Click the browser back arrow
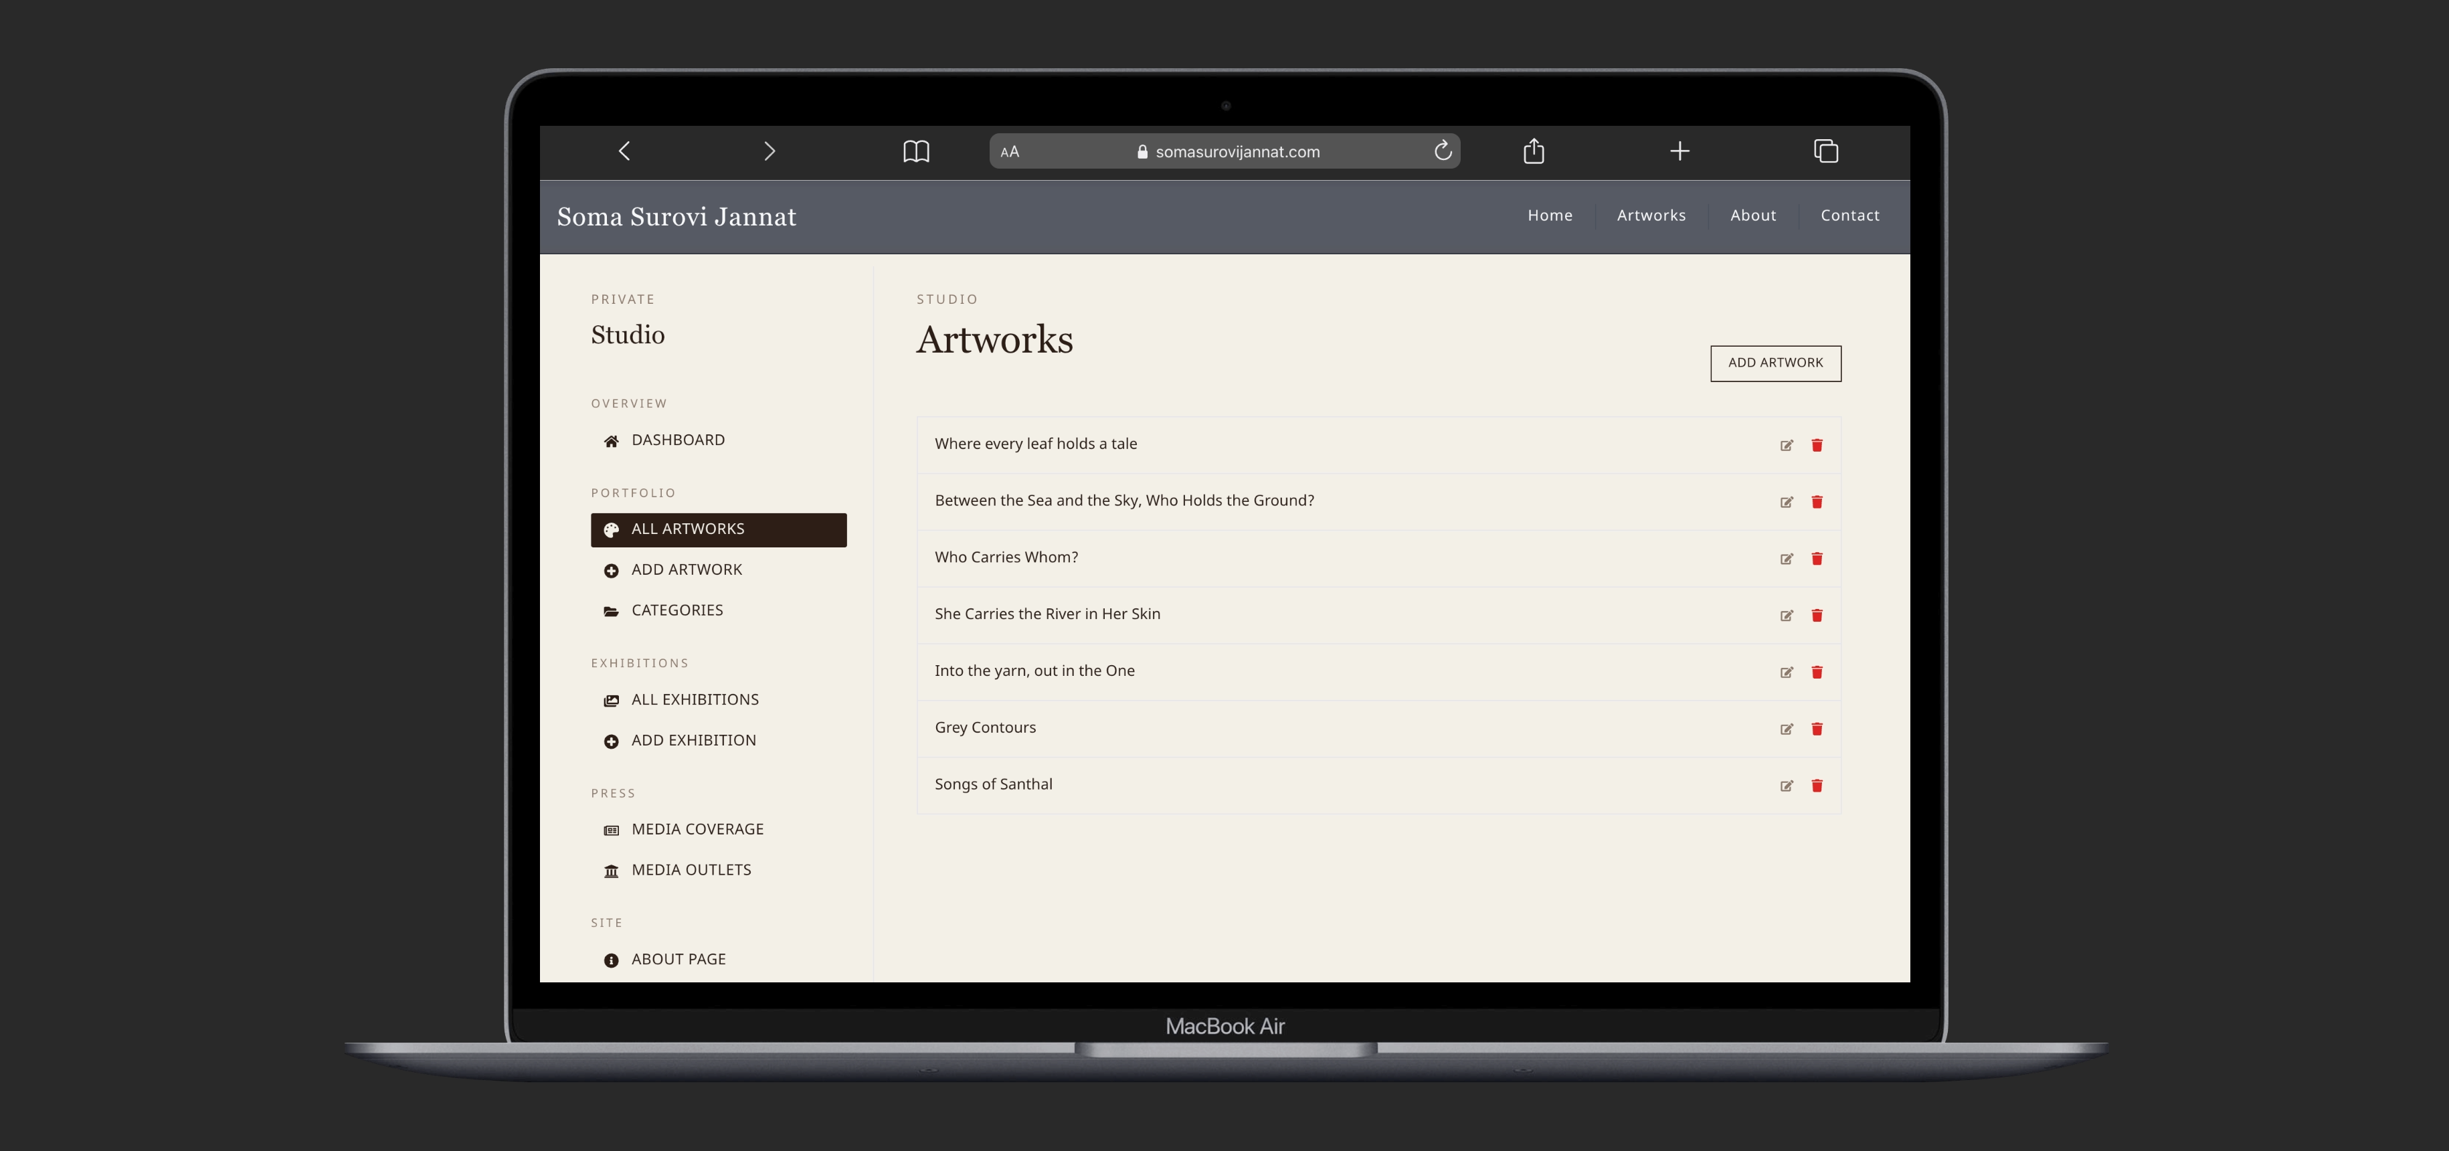Viewport: 2449px width, 1151px height. (x=624, y=151)
